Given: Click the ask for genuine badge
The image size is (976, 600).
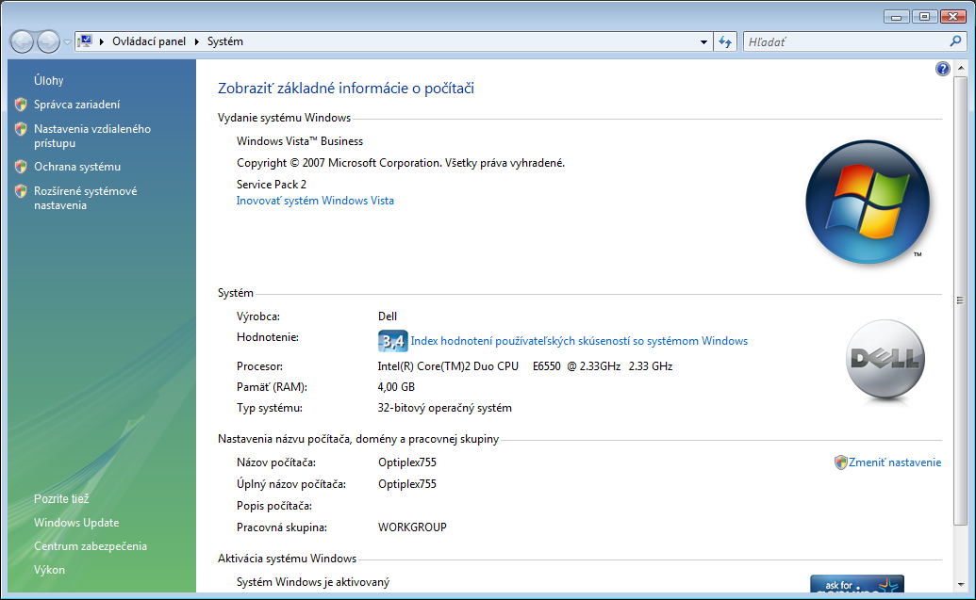Looking at the screenshot, I should tap(857, 583).
